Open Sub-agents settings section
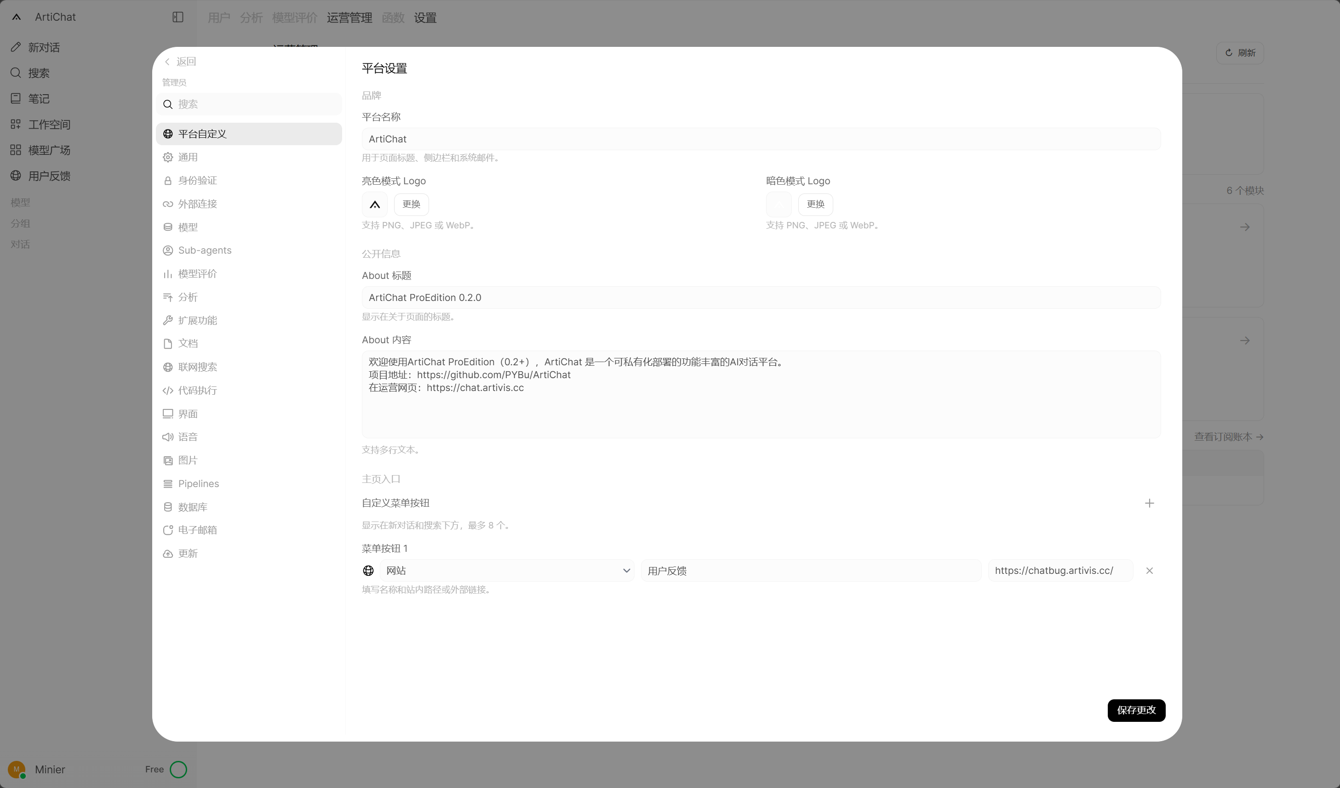The width and height of the screenshot is (1340, 788). [x=249, y=250]
